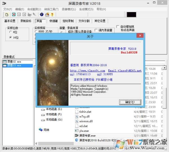This screenshot has height=152, width=169.
Task: Click the file icon of ylw.exe
Action: pyautogui.click(x=77, y=131)
